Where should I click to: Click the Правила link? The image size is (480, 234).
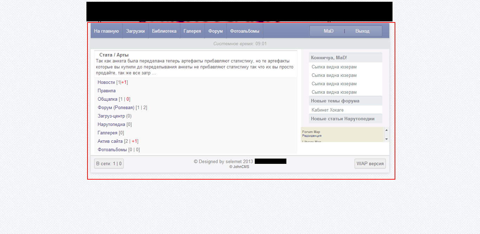click(106, 91)
